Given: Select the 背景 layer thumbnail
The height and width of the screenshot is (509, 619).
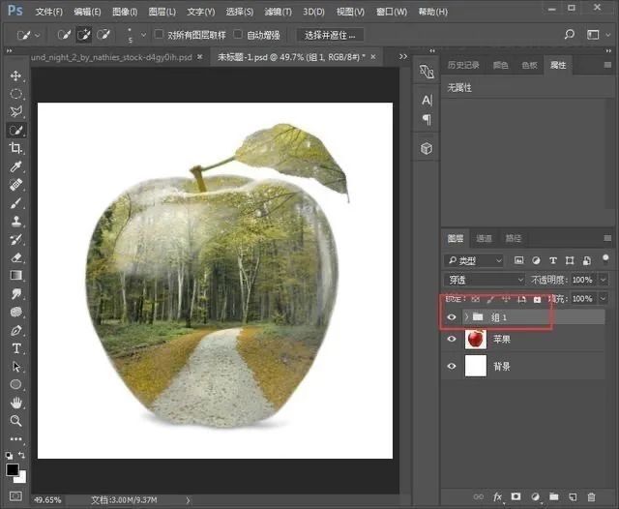Looking at the screenshot, I should pyautogui.click(x=475, y=367).
